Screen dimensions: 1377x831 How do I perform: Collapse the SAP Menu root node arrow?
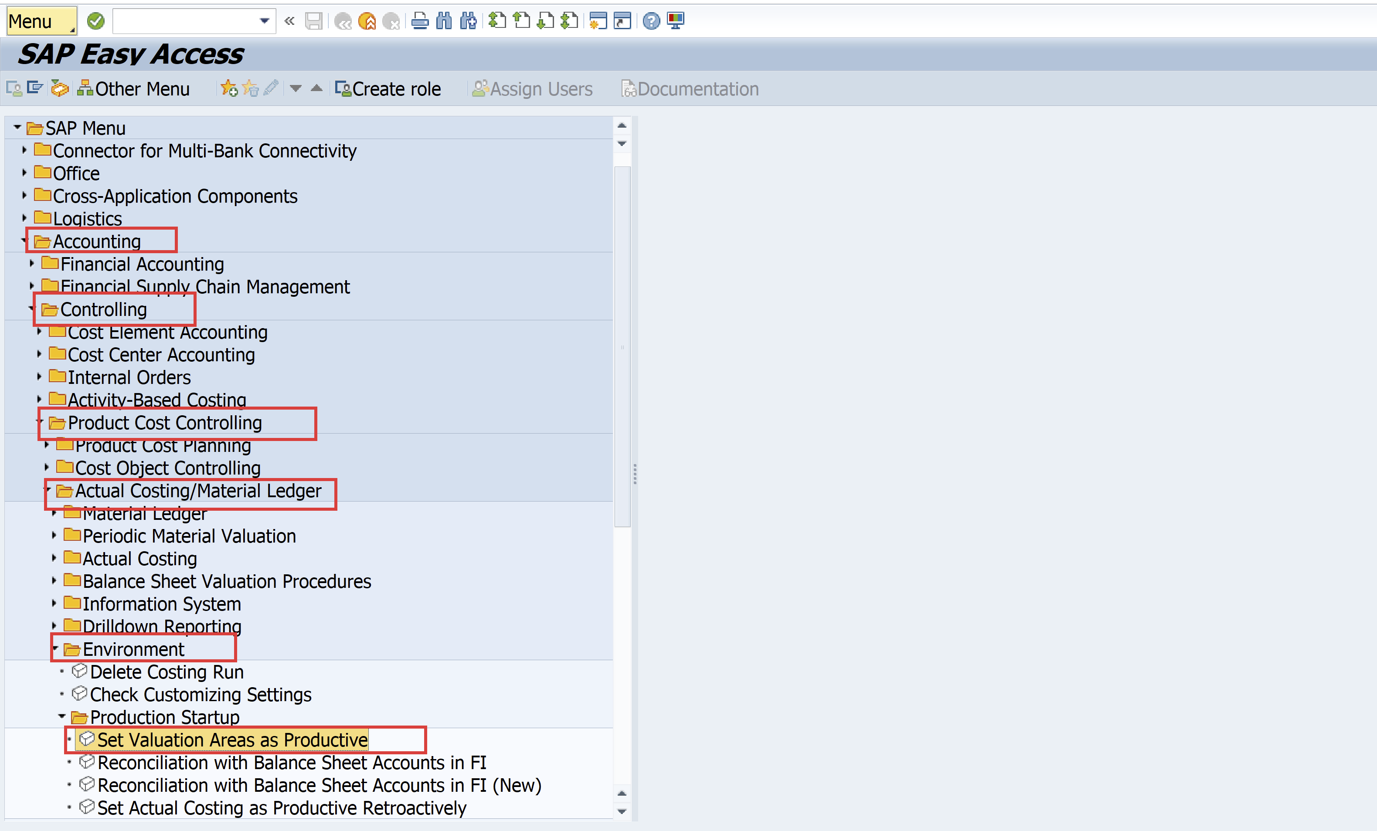(17, 127)
